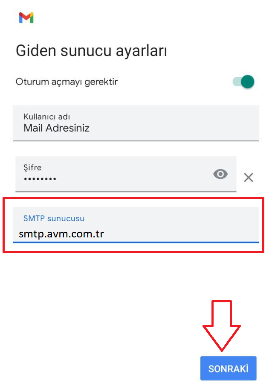Click the Gmail logo icon

[x=26, y=18]
